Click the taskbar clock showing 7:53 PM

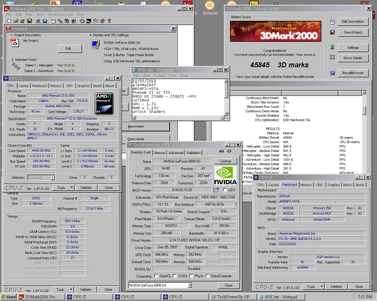[x=365, y=297]
